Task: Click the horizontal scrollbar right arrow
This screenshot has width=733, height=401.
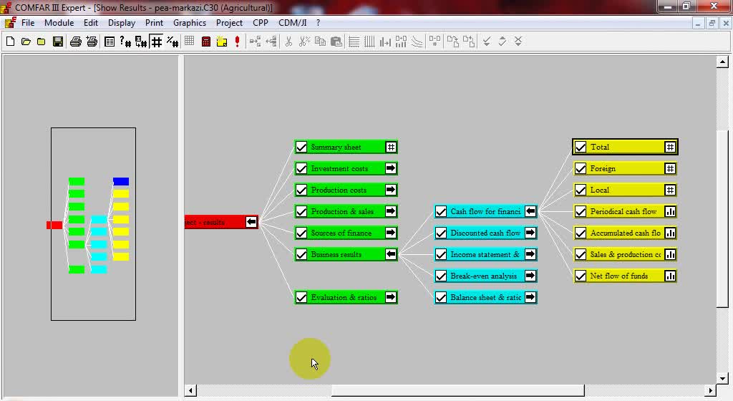Action: 711,391
